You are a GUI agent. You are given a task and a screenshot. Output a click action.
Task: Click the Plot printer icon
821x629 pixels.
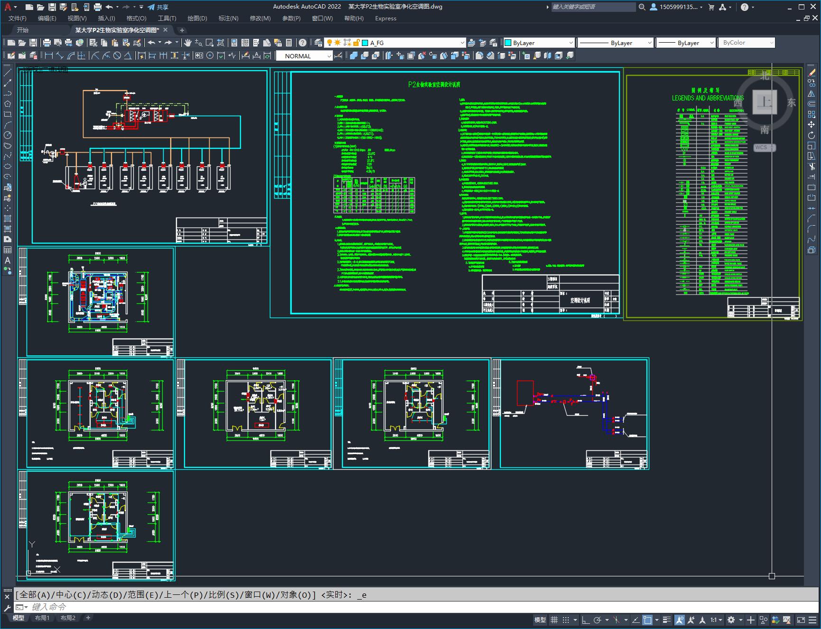tap(46, 43)
